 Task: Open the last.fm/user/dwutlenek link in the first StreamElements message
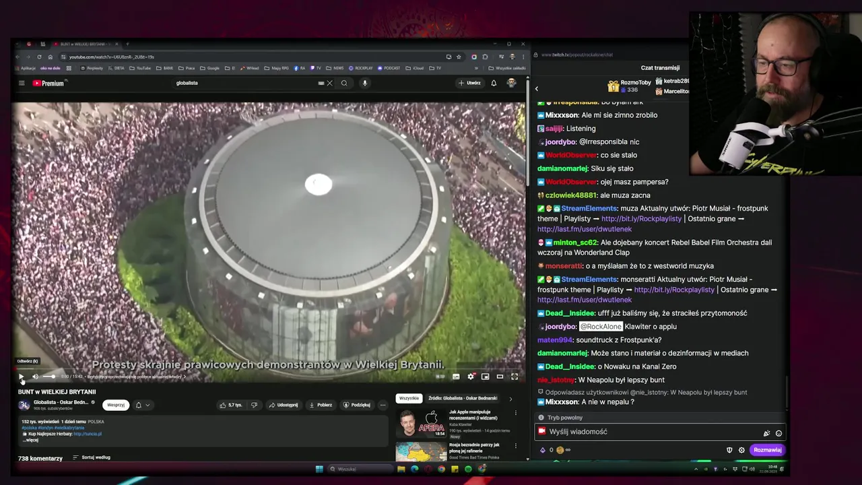pos(585,229)
